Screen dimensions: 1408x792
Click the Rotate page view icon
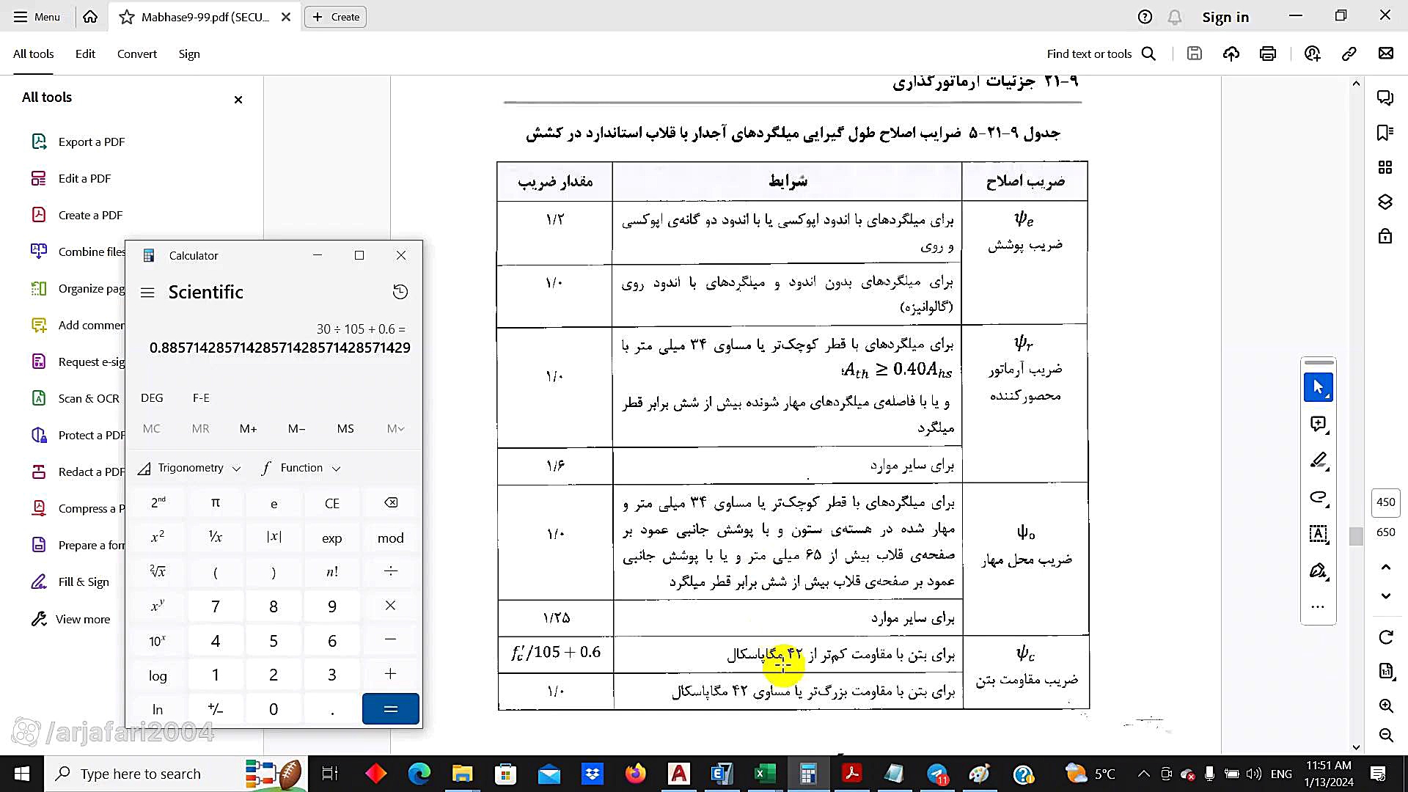pyautogui.click(x=1386, y=637)
